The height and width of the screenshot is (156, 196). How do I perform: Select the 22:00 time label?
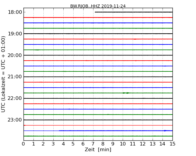click(x=15, y=98)
